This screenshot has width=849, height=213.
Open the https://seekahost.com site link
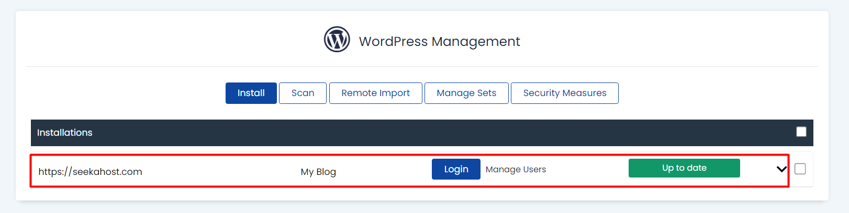coord(90,172)
